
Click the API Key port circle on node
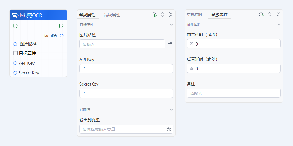coord(15,63)
